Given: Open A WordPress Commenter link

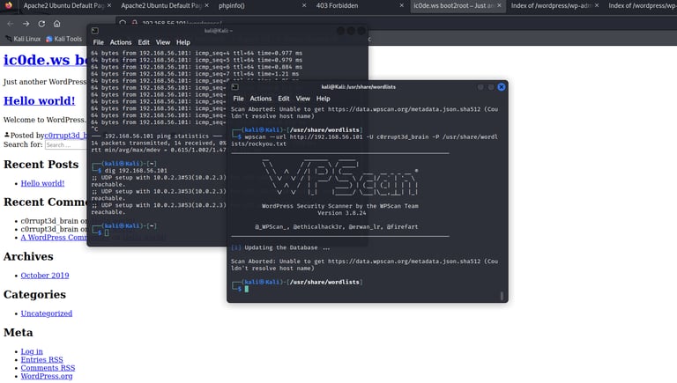Looking at the screenshot, I should coord(54,237).
